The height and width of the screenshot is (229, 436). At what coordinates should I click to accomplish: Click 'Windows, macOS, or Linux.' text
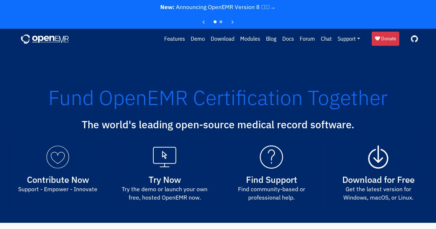[x=378, y=198]
